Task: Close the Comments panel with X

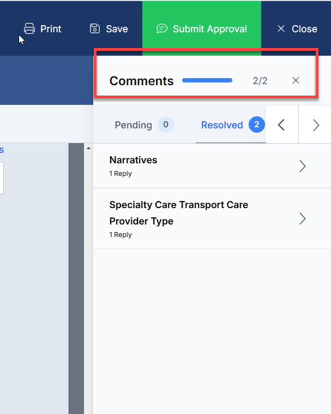Action: point(296,80)
